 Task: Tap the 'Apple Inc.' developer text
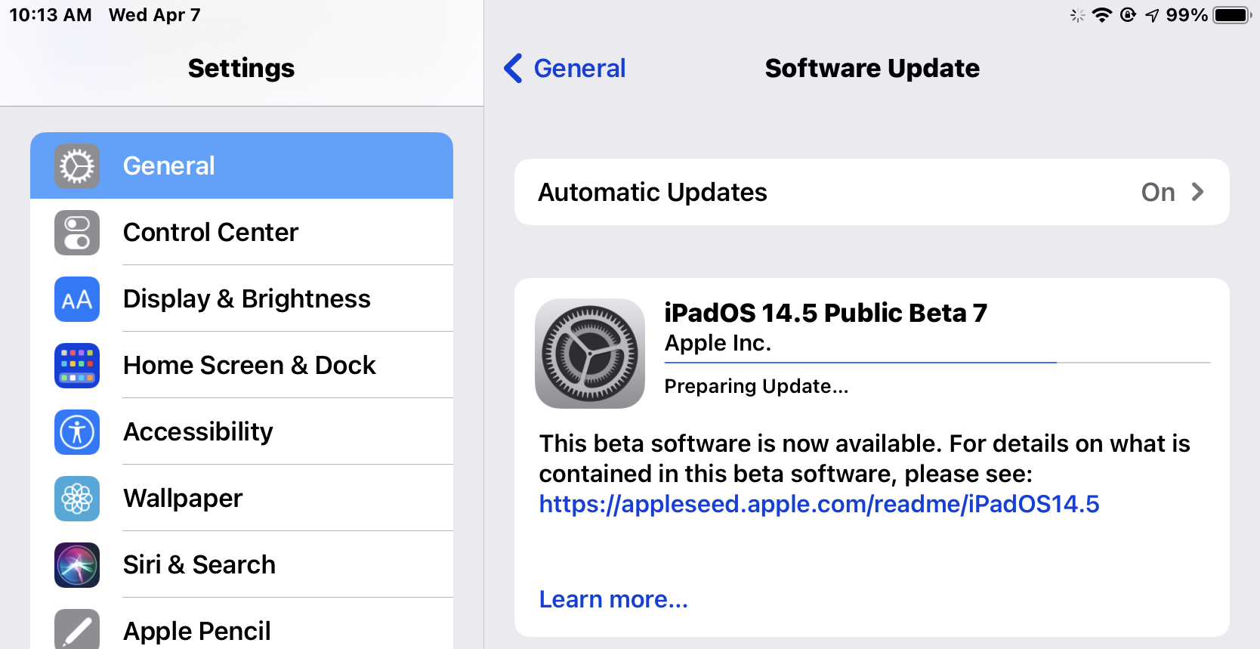point(718,343)
